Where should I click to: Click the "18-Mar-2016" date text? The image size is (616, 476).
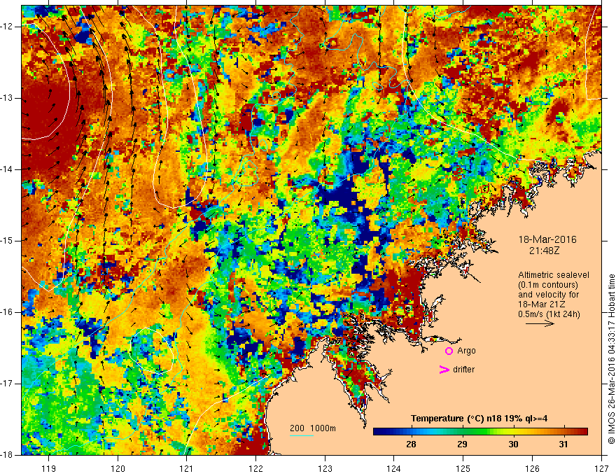(547, 239)
